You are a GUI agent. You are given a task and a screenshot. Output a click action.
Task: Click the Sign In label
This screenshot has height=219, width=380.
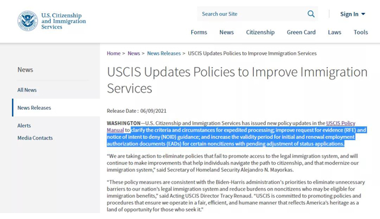[x=349, y=14]
